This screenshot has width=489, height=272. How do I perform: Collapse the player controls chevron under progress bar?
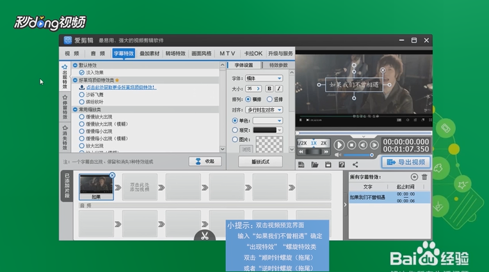tap(364, 137)
